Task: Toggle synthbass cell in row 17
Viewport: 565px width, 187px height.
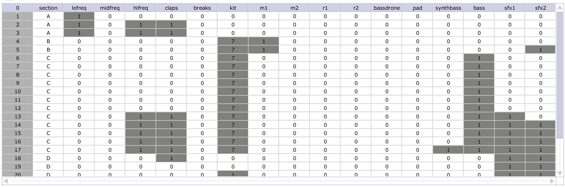Action: click(x=448, y=149)
